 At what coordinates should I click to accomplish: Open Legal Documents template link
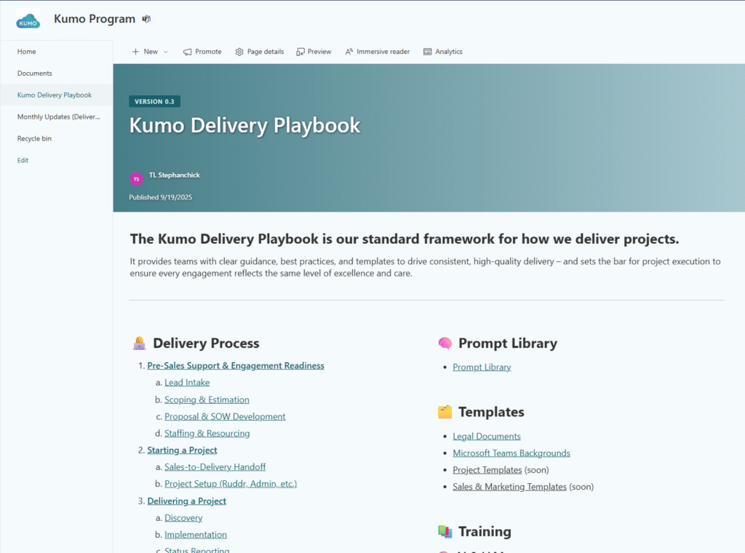pyautogui.click(x=487, y=437)
